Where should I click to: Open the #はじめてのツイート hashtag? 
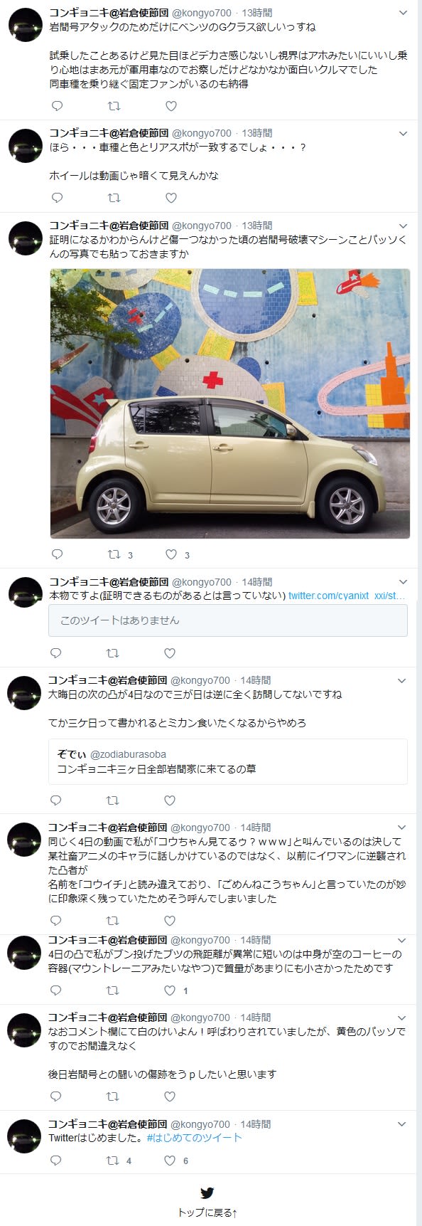pos(194,1138)
